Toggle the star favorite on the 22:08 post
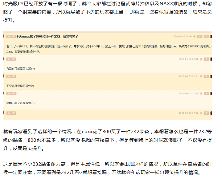The height and width of the screenshot is (179, 222). (x=200, y=36)
